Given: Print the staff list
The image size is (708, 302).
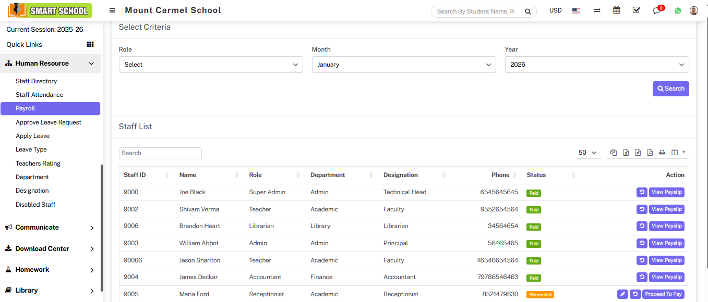Looking at the screenshot, I should click(x=662, y=153).
